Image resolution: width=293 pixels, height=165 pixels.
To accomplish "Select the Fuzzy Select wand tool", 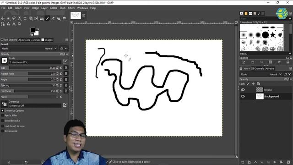I will tap(19, 18).
